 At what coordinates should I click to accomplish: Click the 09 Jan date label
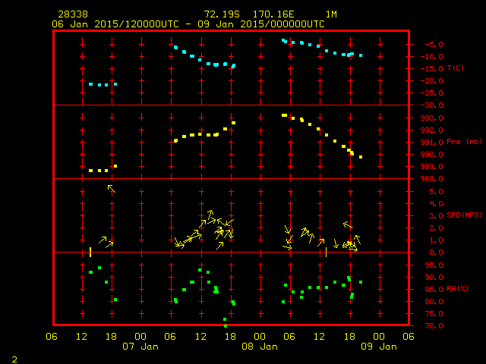pos(379,347)
